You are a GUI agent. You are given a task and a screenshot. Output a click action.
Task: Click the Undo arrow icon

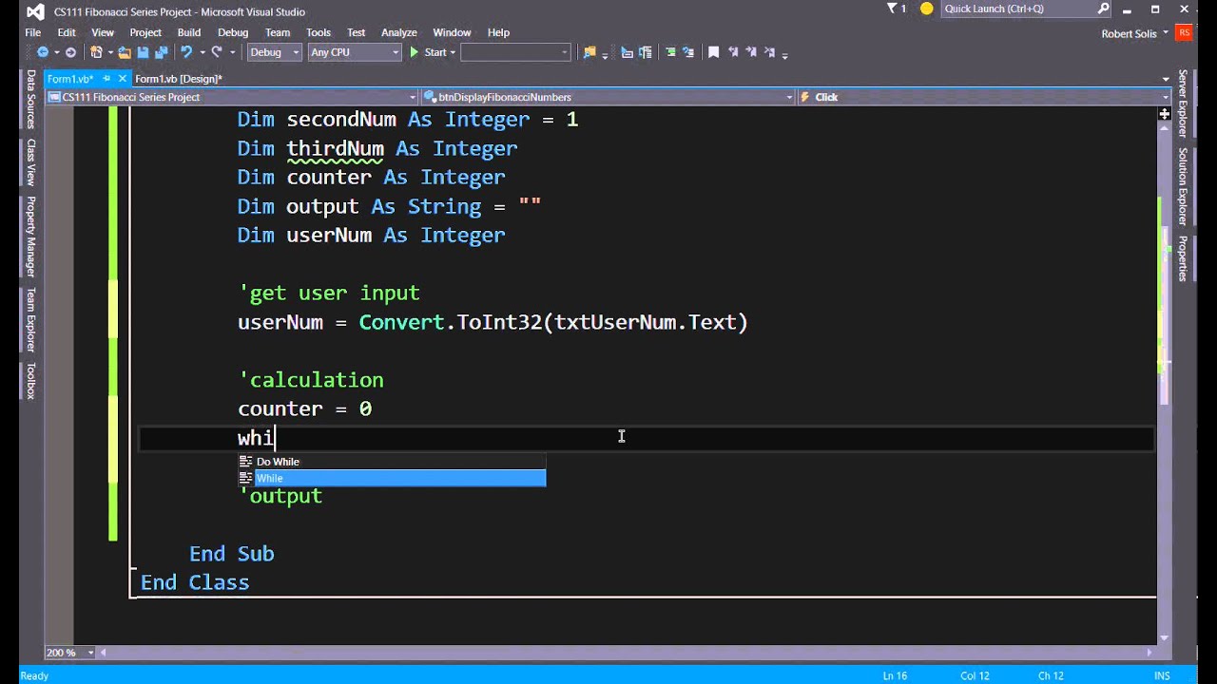pos(186,52)
